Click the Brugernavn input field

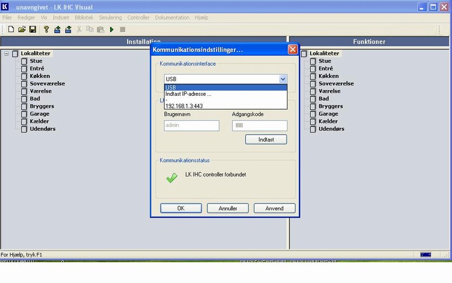tap(192, 126)
